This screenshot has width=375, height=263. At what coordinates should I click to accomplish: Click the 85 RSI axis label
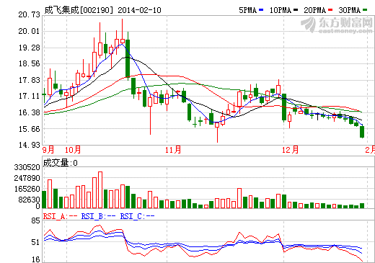pos(35,220)
